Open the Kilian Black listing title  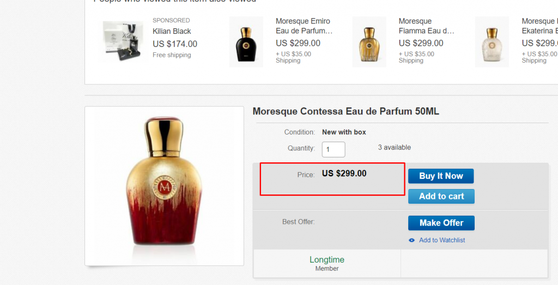(x=172, y=31)
